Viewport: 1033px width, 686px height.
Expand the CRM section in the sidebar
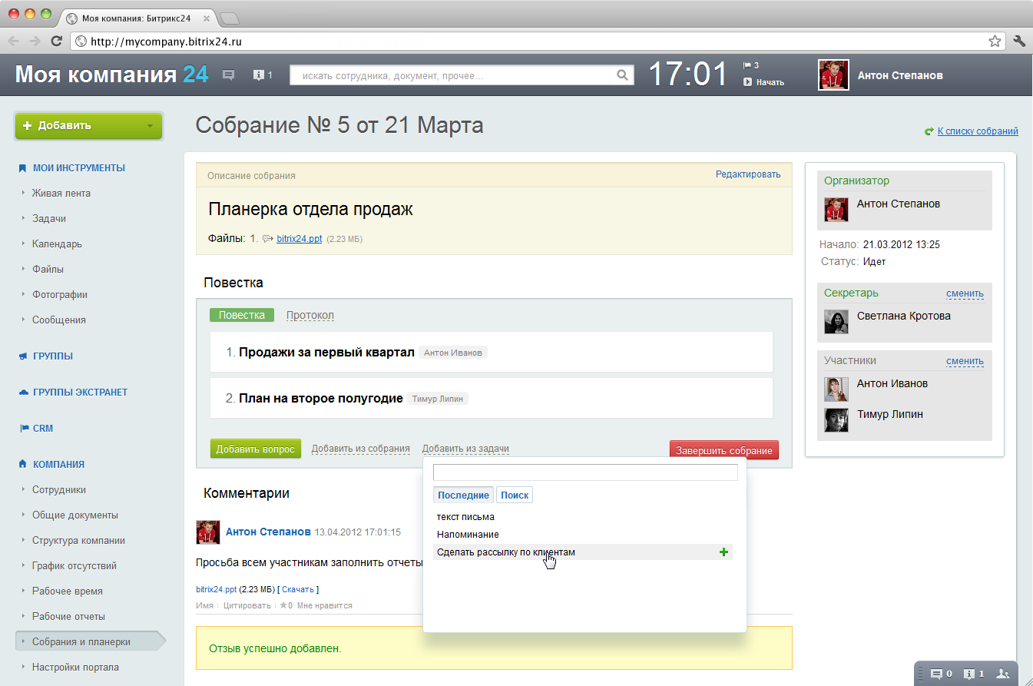click(43, 429)
